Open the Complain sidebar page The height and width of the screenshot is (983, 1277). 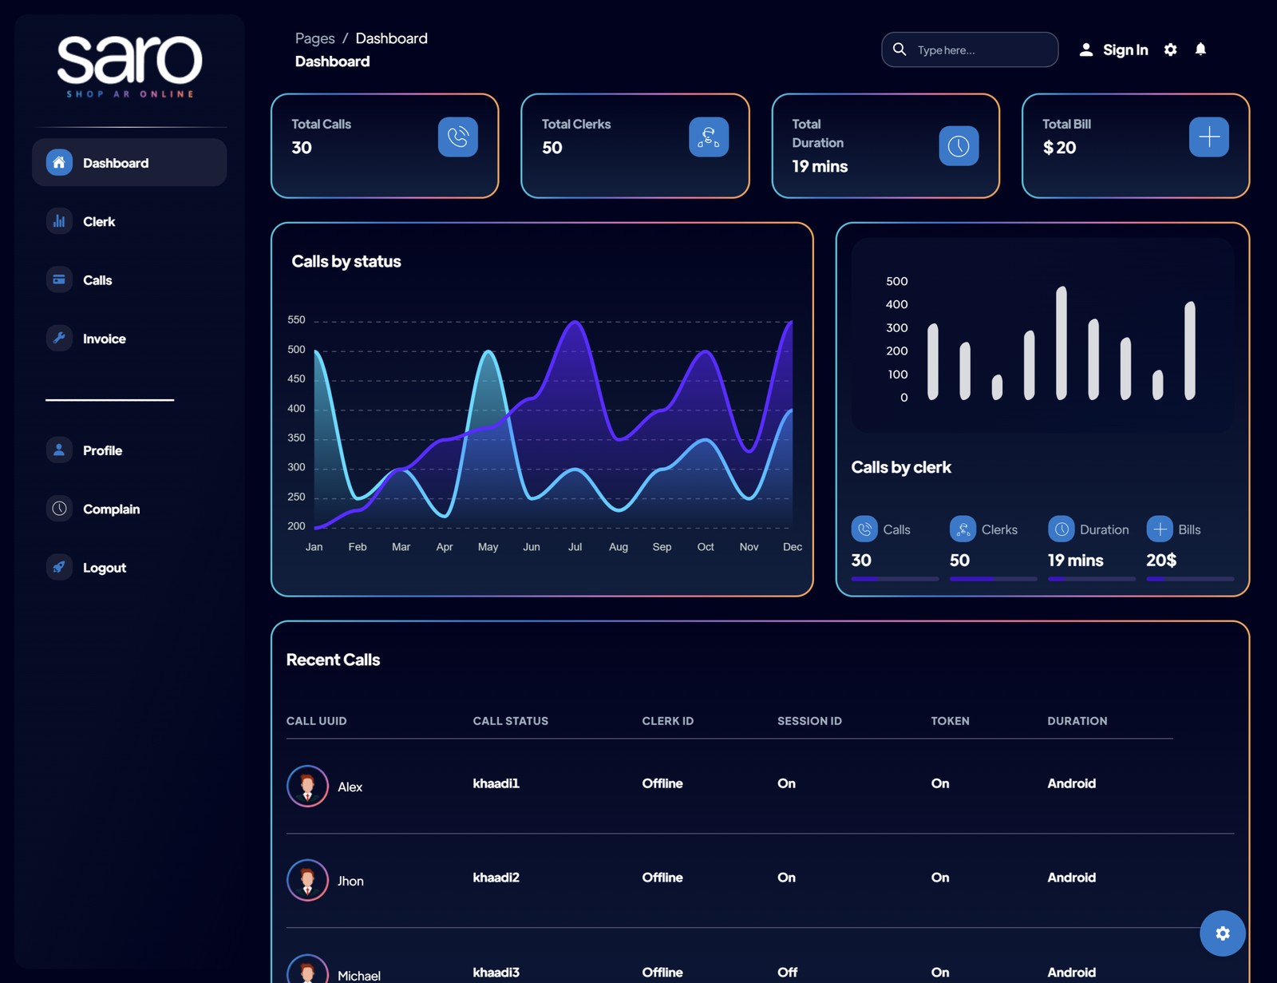111,509
